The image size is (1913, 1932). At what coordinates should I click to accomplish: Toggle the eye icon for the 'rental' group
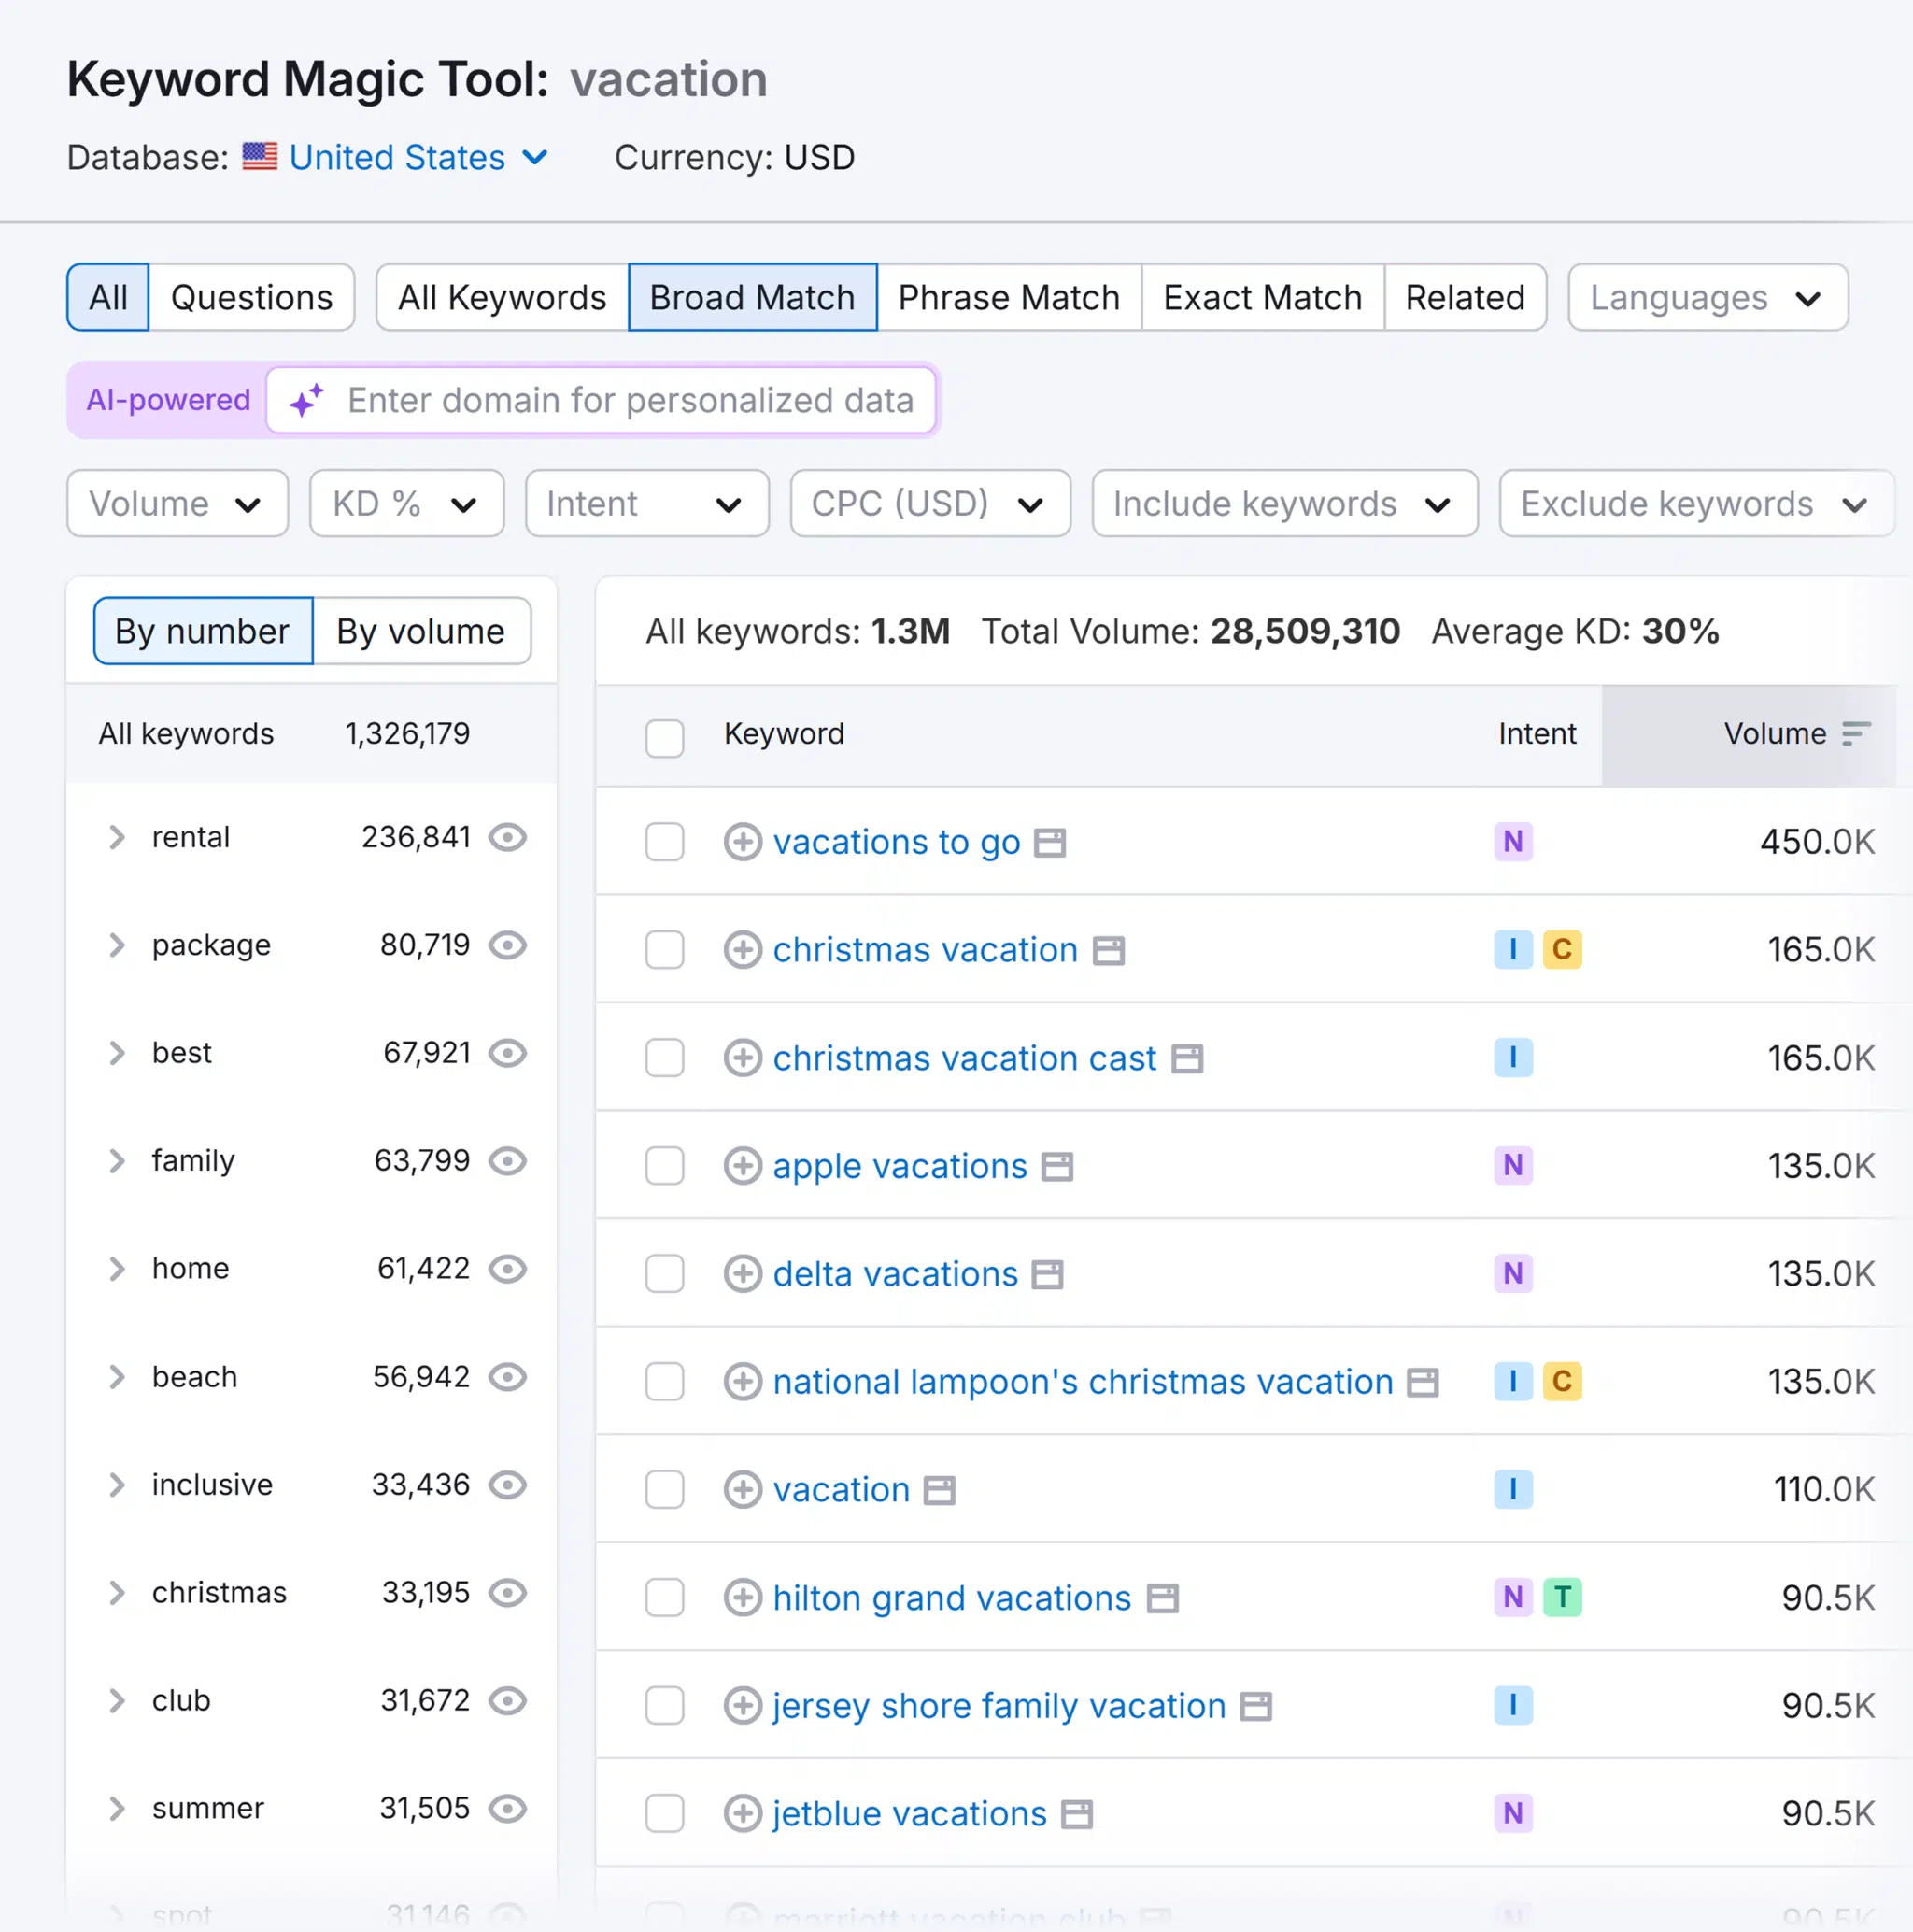(508, 837)
